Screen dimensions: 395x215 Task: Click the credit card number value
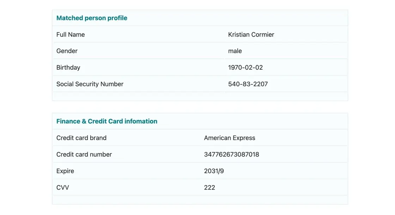point(231,154)
